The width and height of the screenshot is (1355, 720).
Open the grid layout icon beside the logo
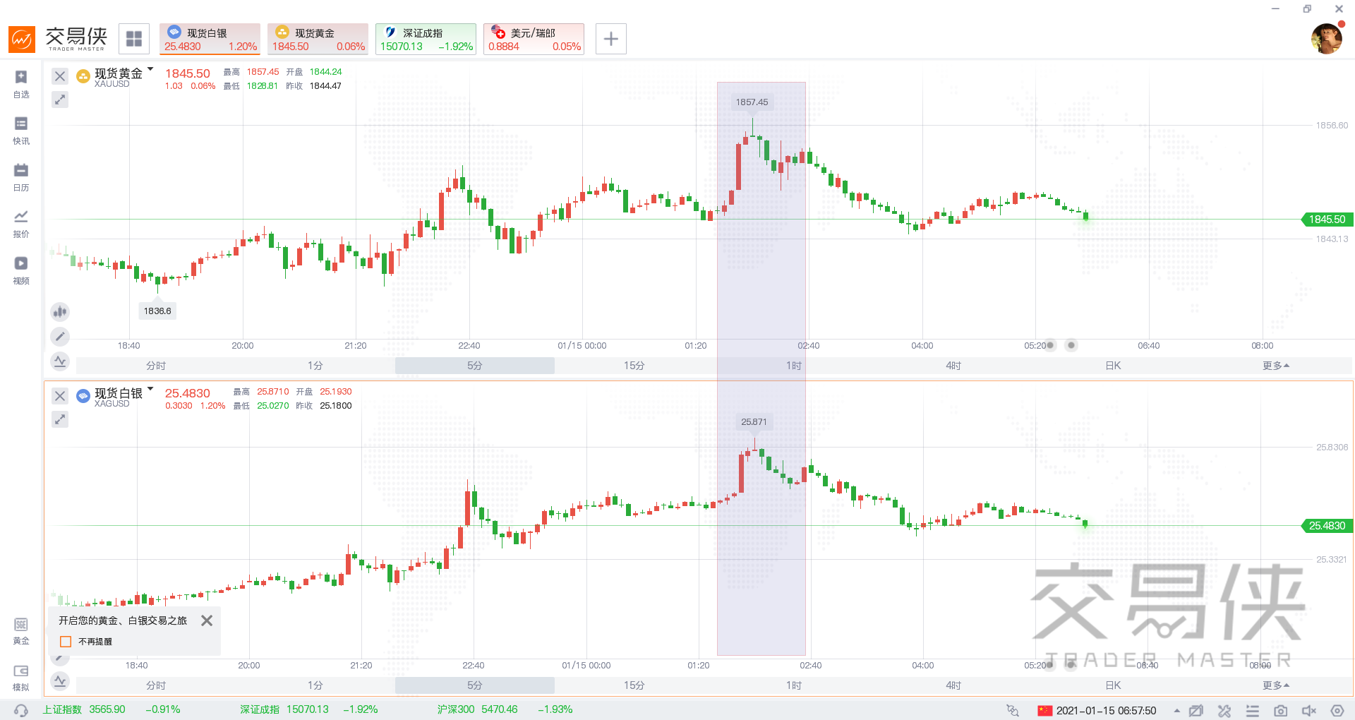coord(134,39)
